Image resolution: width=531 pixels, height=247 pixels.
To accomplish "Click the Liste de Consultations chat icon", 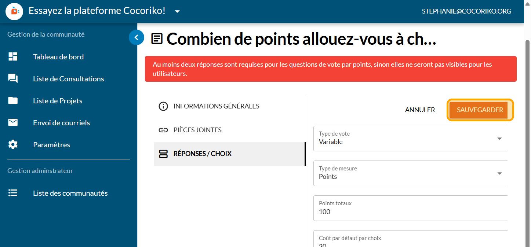I will 13,79.
